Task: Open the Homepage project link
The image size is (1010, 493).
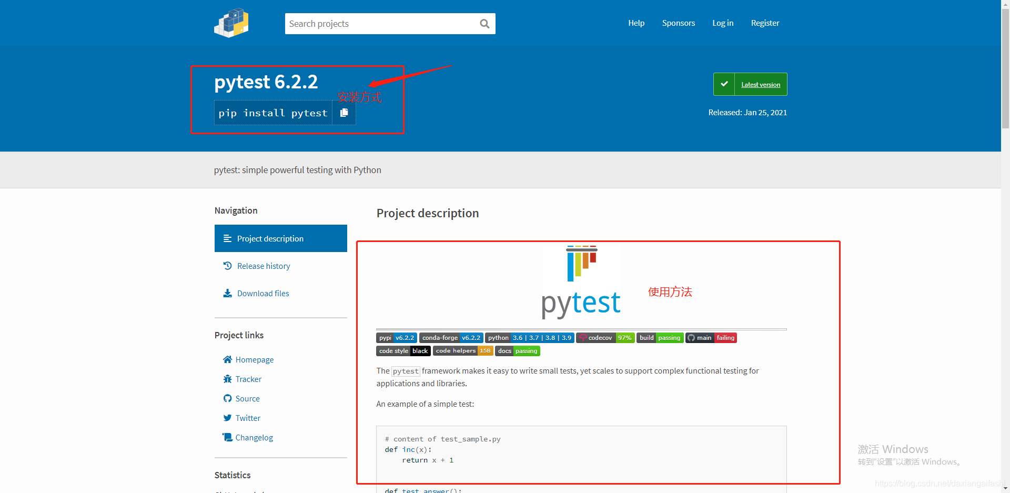Action: coord(255,359)
